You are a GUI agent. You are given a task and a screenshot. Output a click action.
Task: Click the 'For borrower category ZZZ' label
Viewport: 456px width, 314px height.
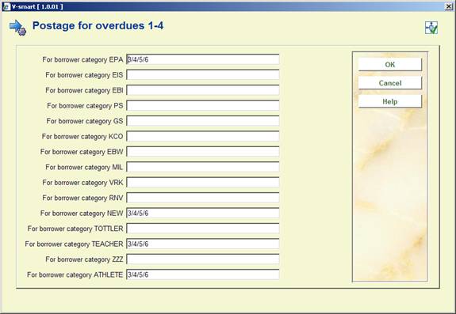click(84, 259)
